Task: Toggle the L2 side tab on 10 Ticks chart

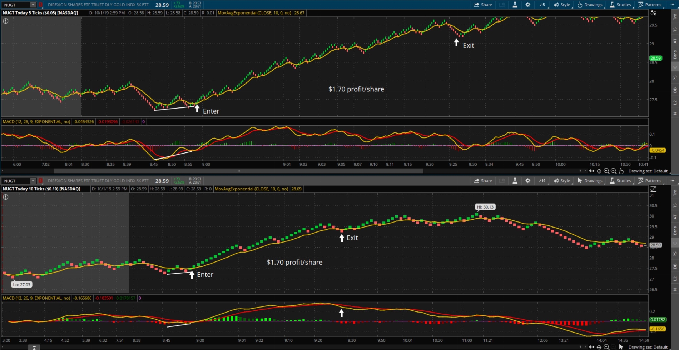Action: click(x=675, y=278)
